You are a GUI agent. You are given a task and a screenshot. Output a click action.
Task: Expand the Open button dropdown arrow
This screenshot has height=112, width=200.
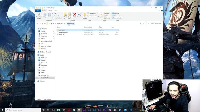coord(110,13)
